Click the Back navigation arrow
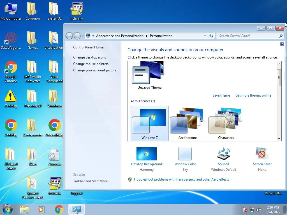Screen dimensions: 287x215 coord(70,36)
